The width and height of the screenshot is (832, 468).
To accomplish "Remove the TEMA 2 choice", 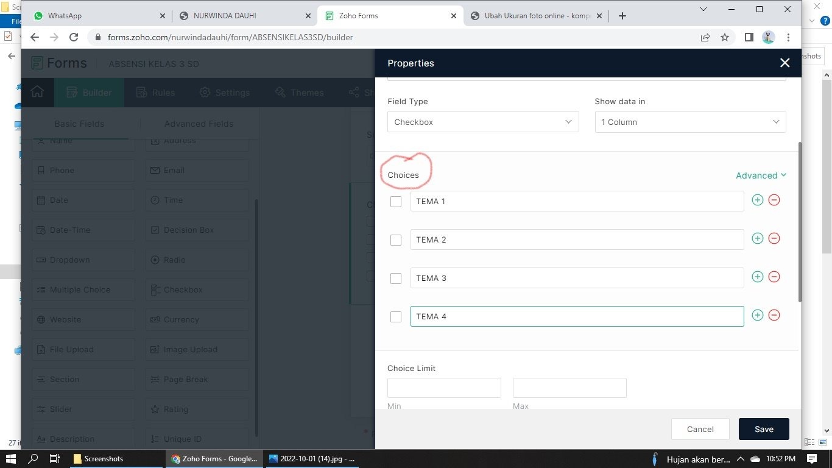I will point(774,238).
